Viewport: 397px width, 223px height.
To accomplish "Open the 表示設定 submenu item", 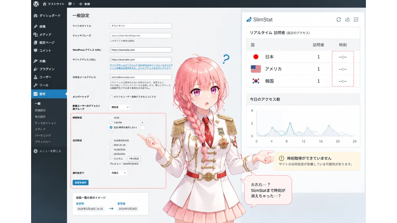I will coord(40,117).
